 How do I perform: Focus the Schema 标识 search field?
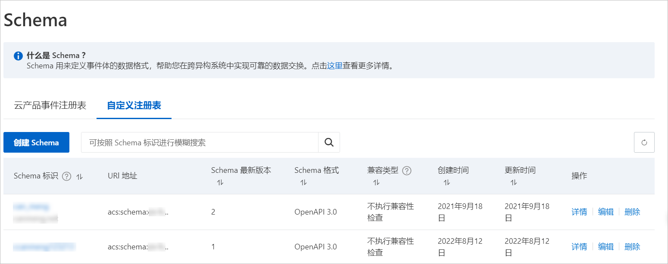click(x=200, y=142)
